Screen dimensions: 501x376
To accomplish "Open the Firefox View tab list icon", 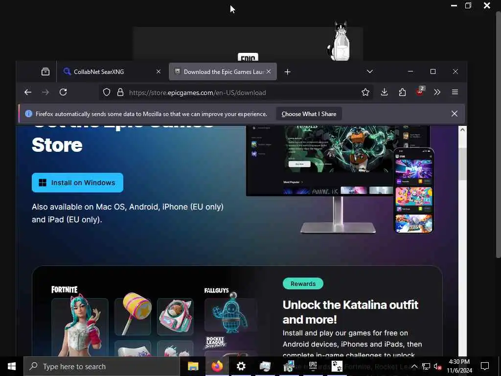I will [46, 71].
